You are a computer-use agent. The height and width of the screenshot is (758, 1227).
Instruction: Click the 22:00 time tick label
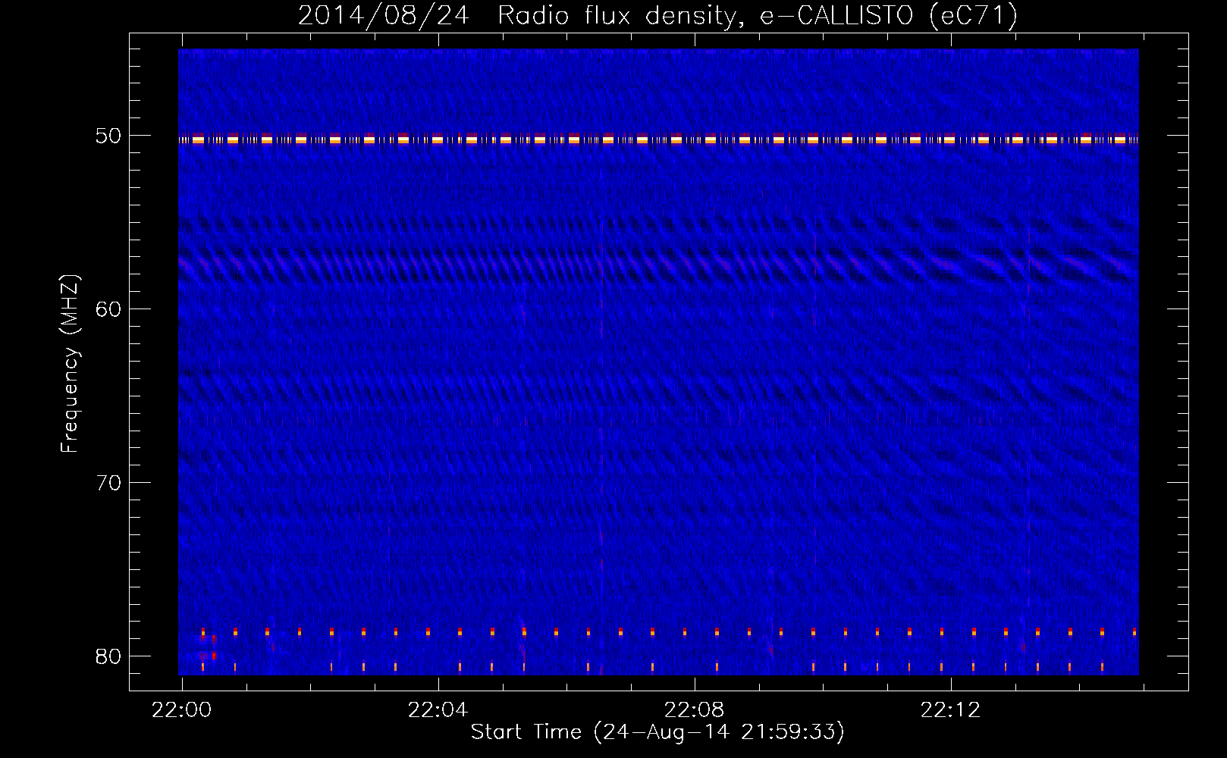(x=182, y=710)
